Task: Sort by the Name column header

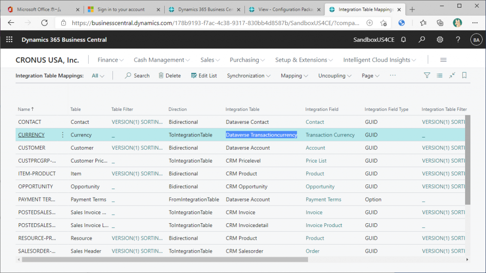Action: click(26, 109)
